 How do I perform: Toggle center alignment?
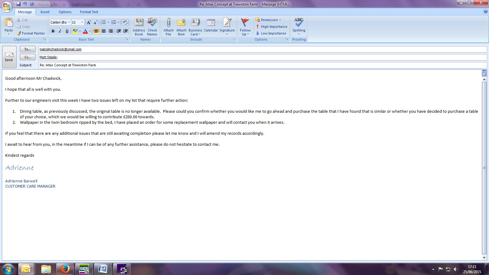click(104, 31)
